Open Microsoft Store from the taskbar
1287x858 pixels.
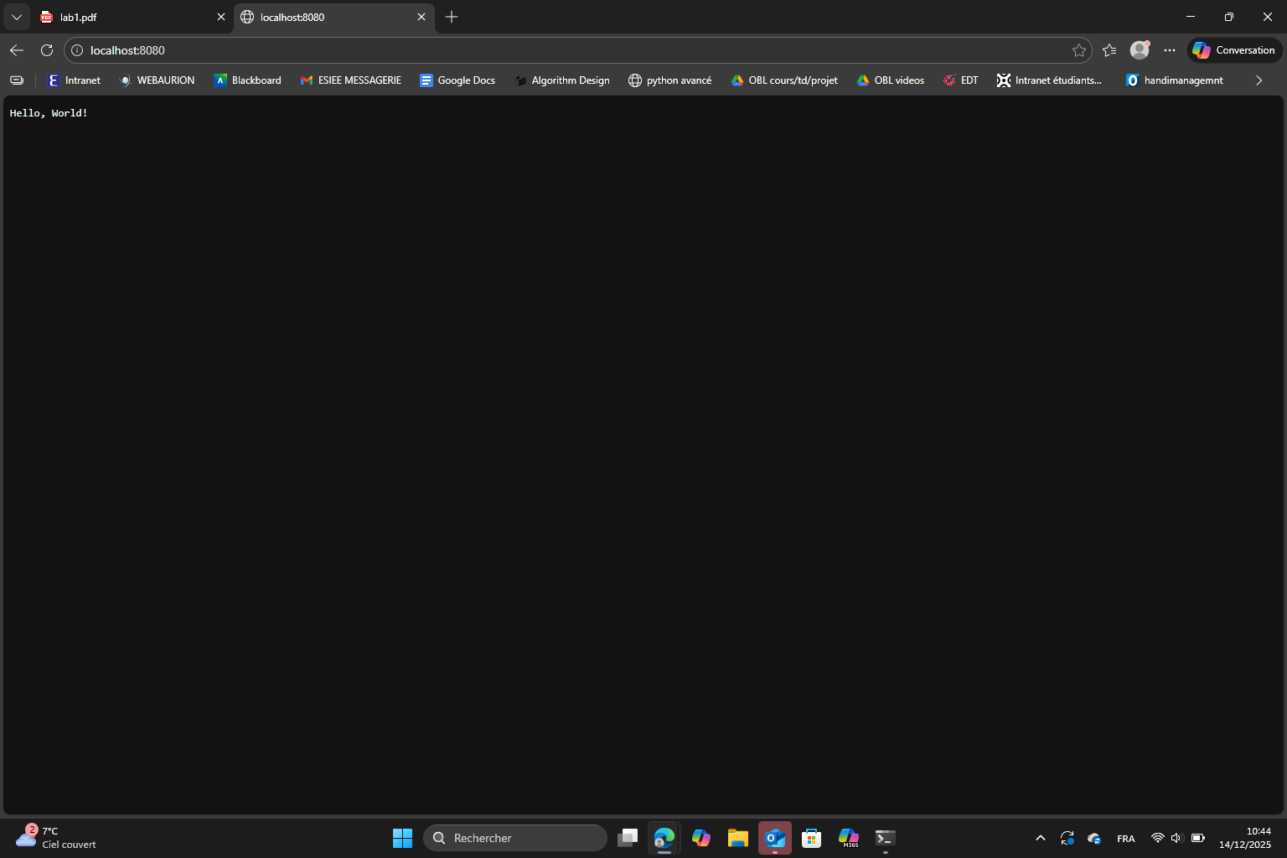pos(811,837)
